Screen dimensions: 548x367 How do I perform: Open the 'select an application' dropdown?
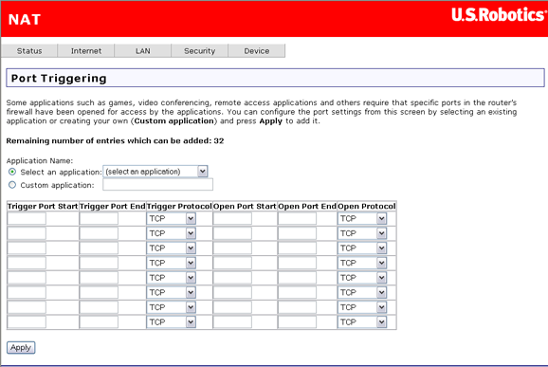coord(155,172)
